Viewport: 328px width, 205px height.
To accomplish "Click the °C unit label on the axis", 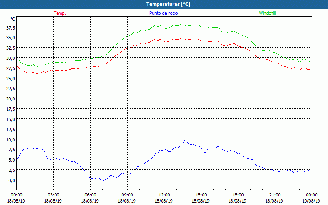I will pos(13,19).
